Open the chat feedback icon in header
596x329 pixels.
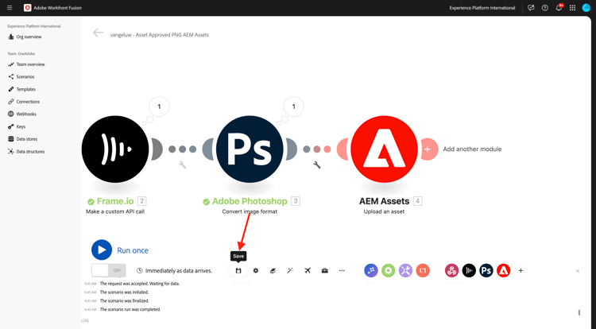point(531,8)
